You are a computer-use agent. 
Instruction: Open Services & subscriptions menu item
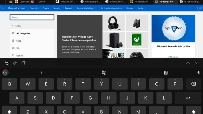click(x=111, y=8)
